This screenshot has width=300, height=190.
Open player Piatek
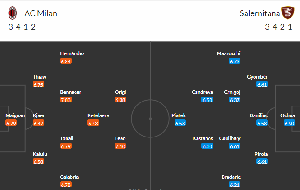[x=179, y=115]
